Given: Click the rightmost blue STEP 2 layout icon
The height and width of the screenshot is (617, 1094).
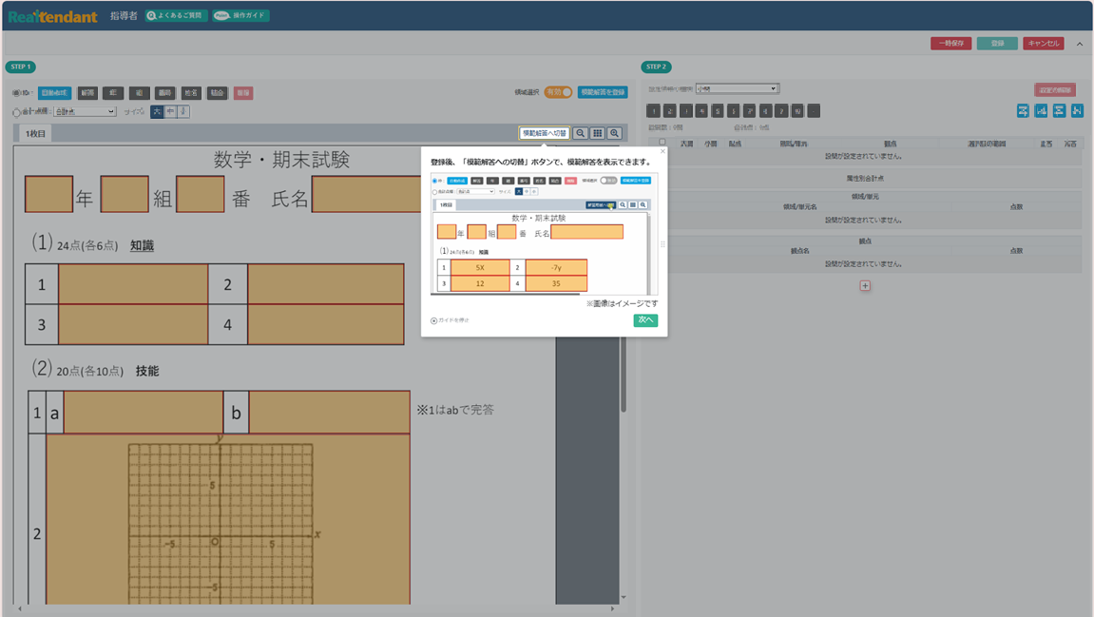Looking at the screenshot, I should tap(1077, 111).
